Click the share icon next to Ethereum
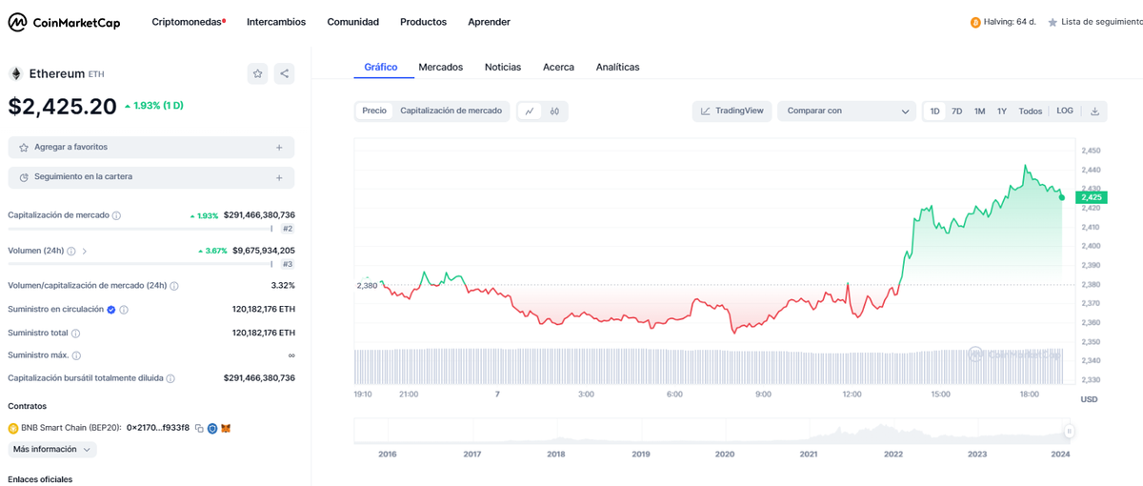 click(x=284, y=73)
